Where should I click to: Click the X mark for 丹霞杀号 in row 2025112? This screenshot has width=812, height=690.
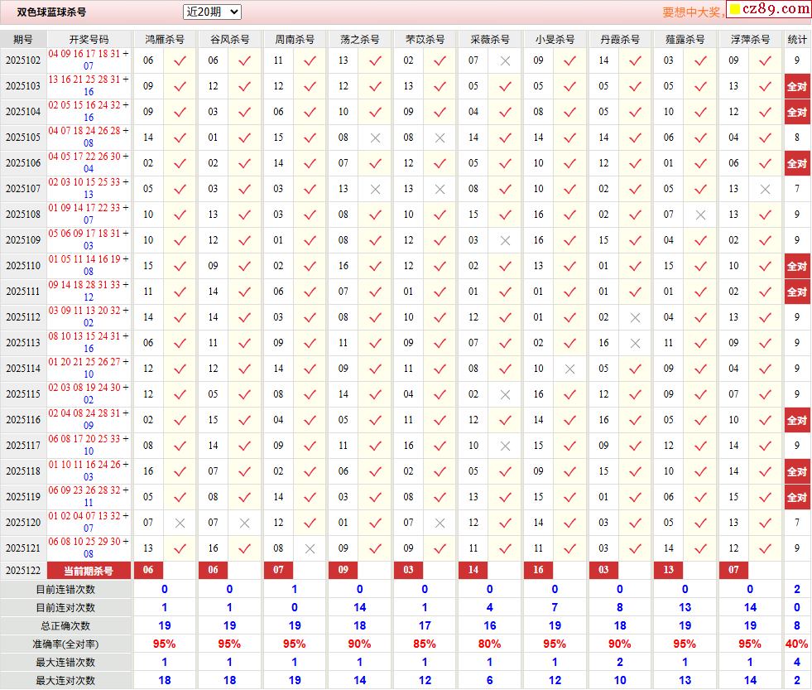[x=635, y=317]
